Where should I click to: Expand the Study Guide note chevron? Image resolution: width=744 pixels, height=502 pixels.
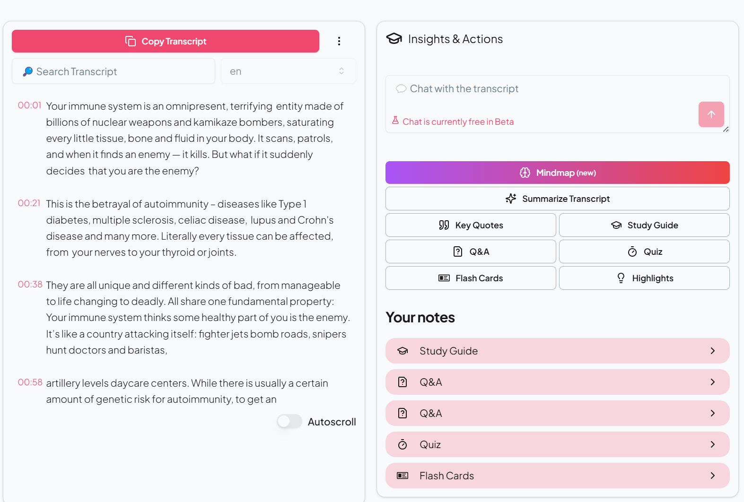712,351
